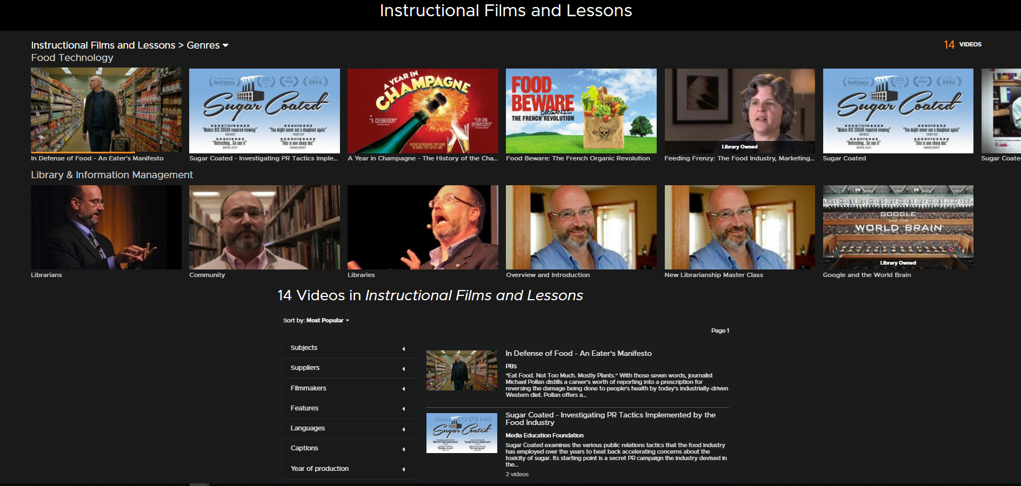Expand the Year of production filter

tap(349, 469)
